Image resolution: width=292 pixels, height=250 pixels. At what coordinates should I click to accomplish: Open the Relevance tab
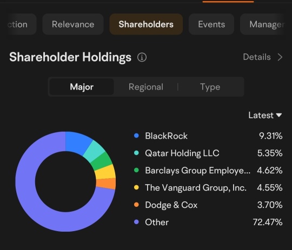coord(73,24)
